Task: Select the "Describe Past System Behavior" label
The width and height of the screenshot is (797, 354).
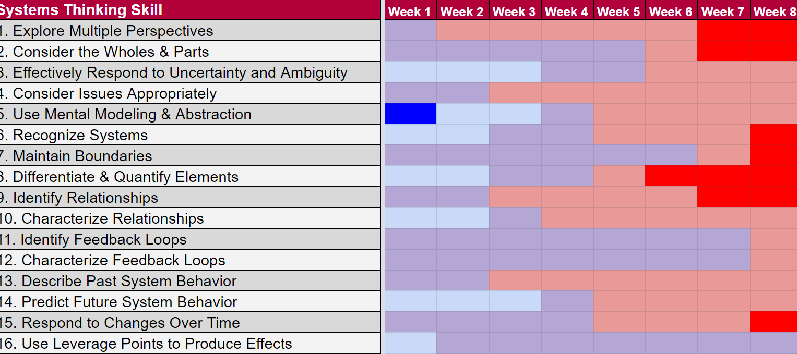Action: (x=129, y=281)
